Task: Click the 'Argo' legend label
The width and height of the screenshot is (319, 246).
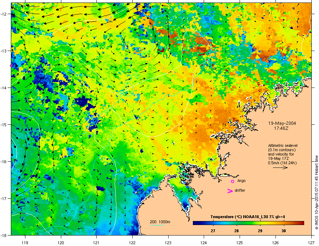Action: 241,181
